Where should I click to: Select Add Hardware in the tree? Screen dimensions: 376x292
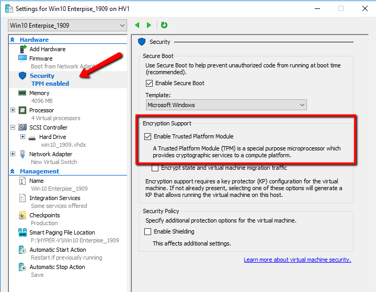coord(48,49)
